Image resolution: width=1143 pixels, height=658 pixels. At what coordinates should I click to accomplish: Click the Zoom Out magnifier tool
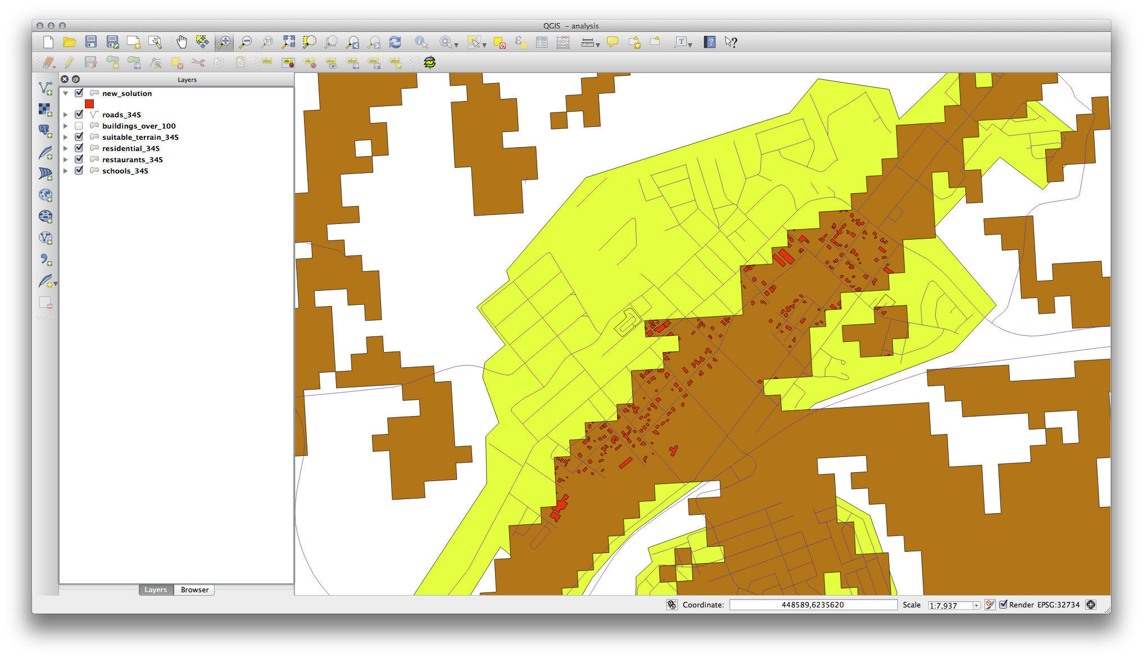(x=246, y=42)
